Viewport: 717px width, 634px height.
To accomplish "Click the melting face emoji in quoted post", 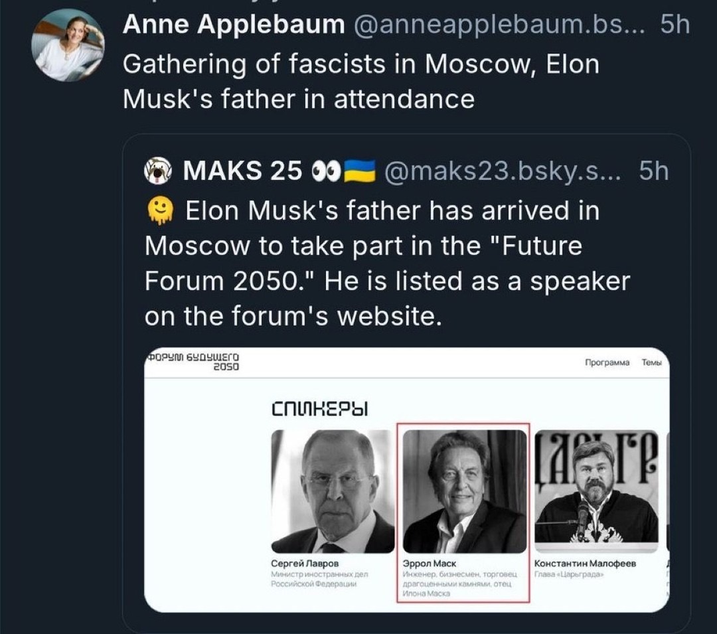I will (x=159, y=211).
